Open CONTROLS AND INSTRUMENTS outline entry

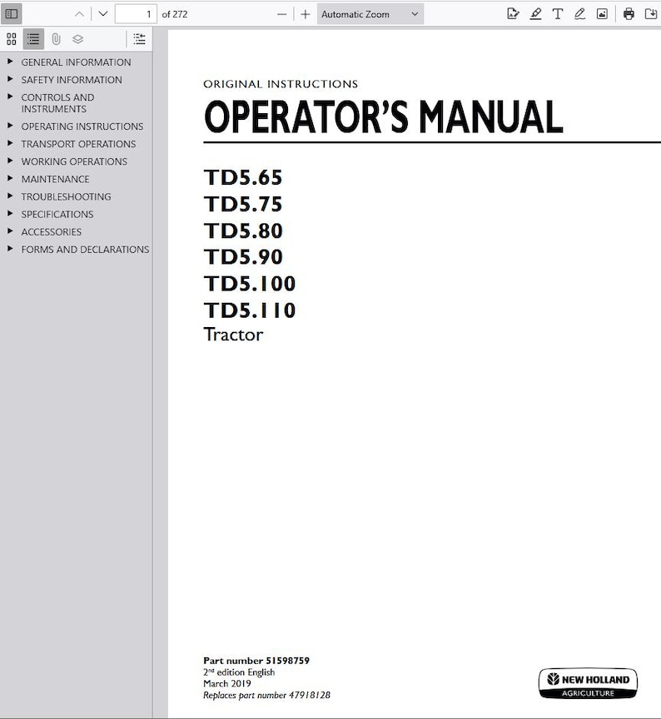click(x=57, y=103)
